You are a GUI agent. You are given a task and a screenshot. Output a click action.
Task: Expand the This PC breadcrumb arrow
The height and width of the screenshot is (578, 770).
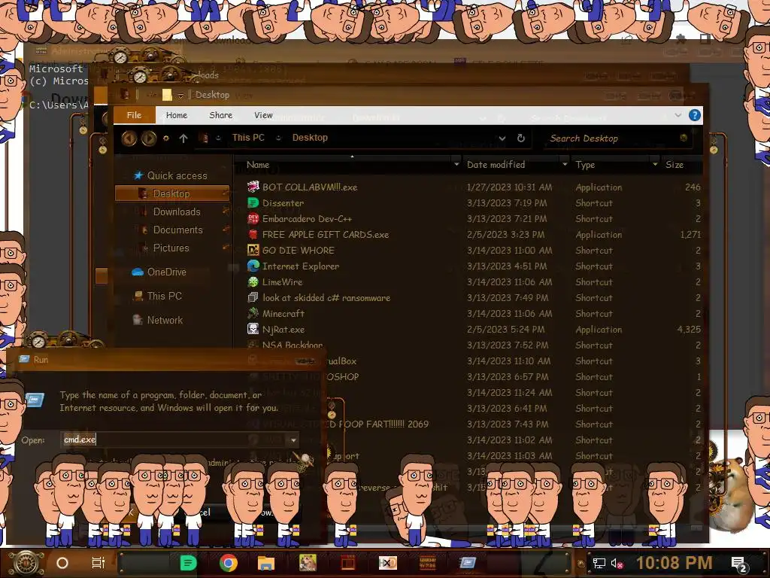coord(278,138)
